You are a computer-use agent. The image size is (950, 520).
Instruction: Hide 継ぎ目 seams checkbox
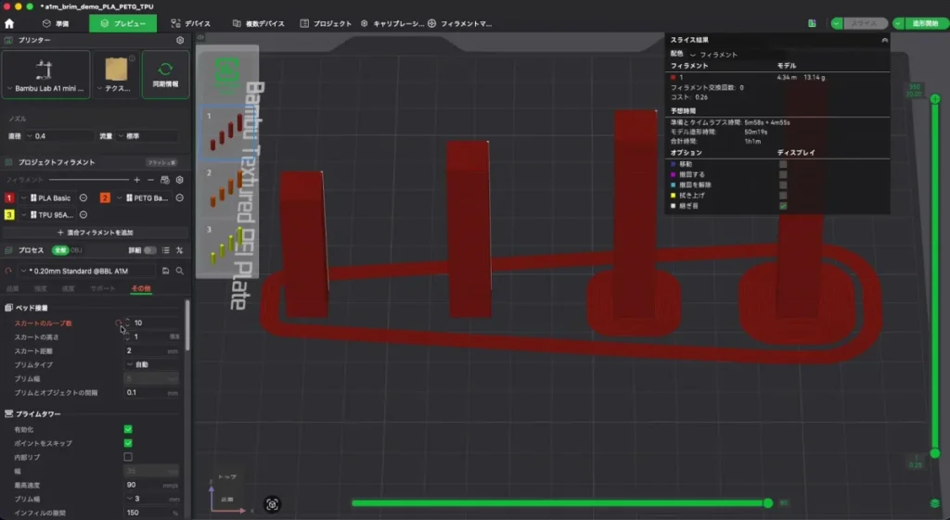783,206
